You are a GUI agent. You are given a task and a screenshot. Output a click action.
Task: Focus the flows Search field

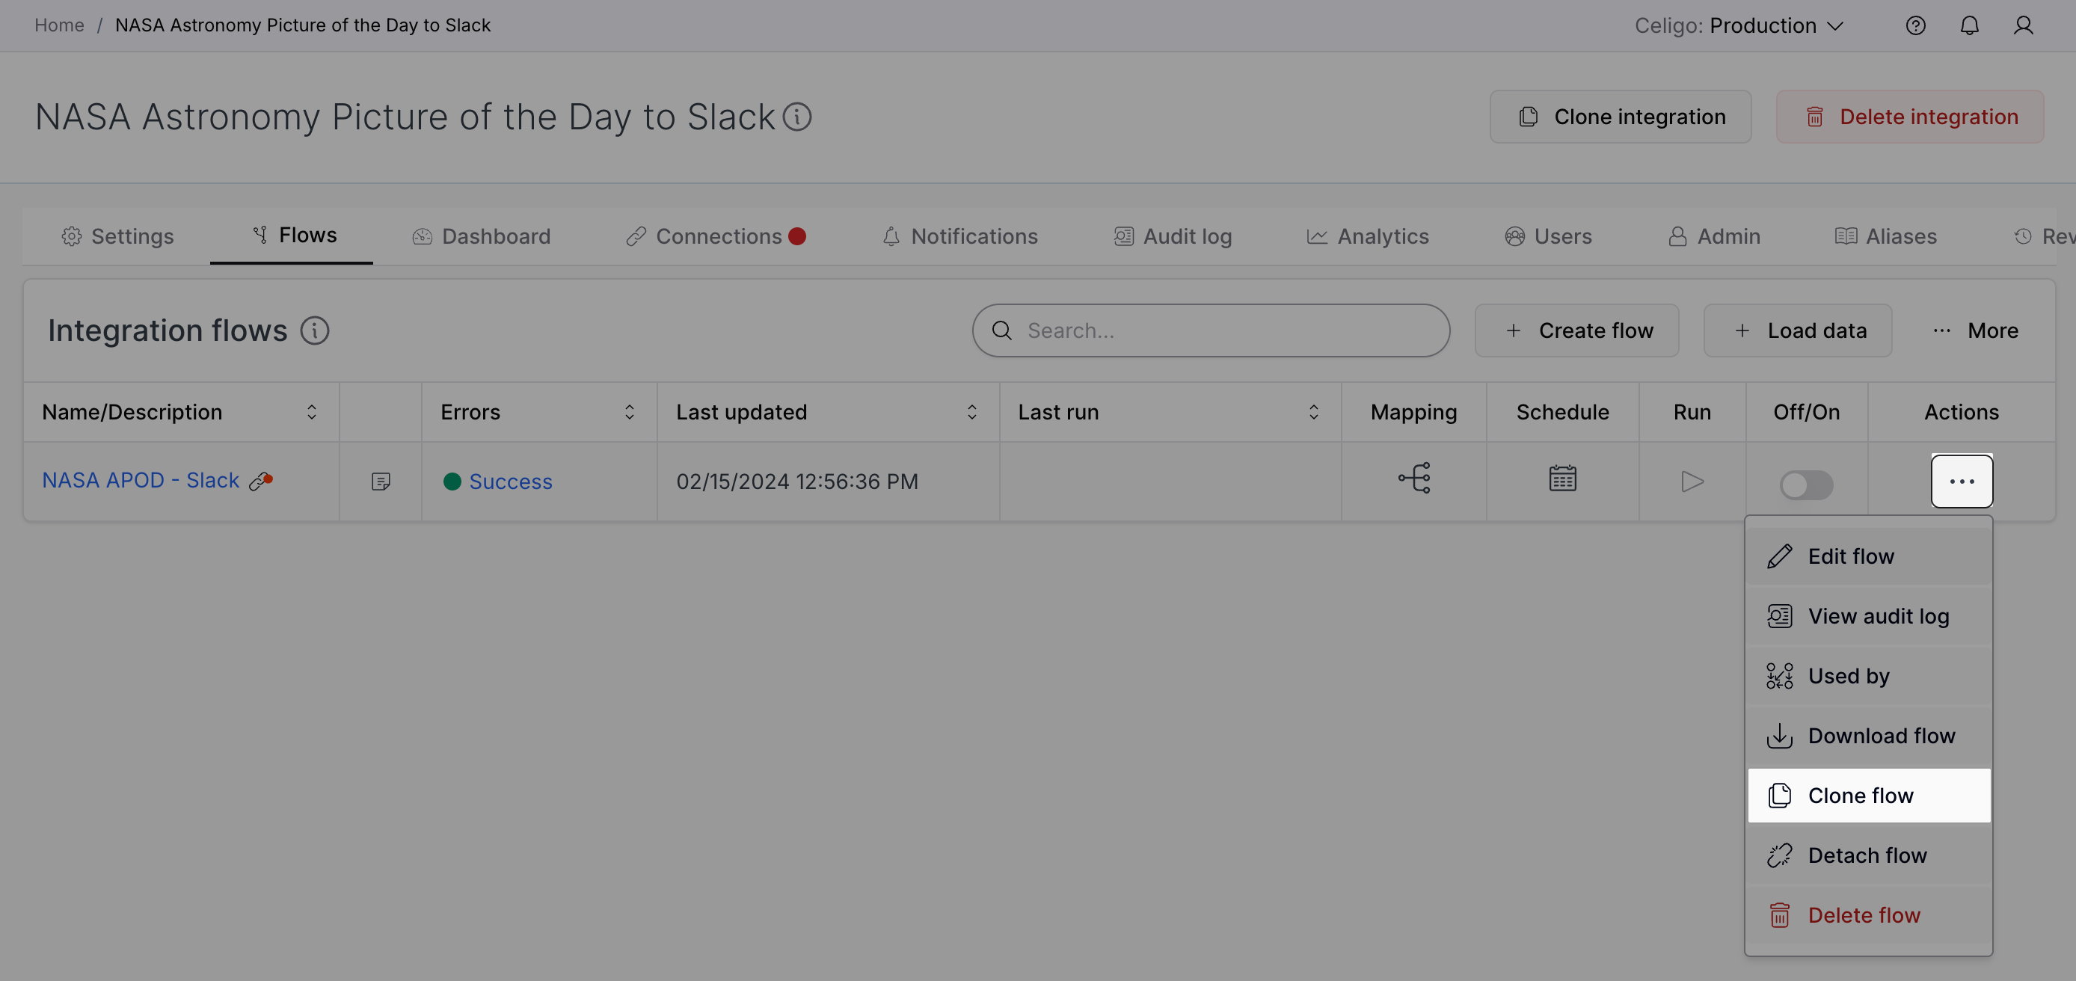pyautogui.click(x=1211, y=330)
